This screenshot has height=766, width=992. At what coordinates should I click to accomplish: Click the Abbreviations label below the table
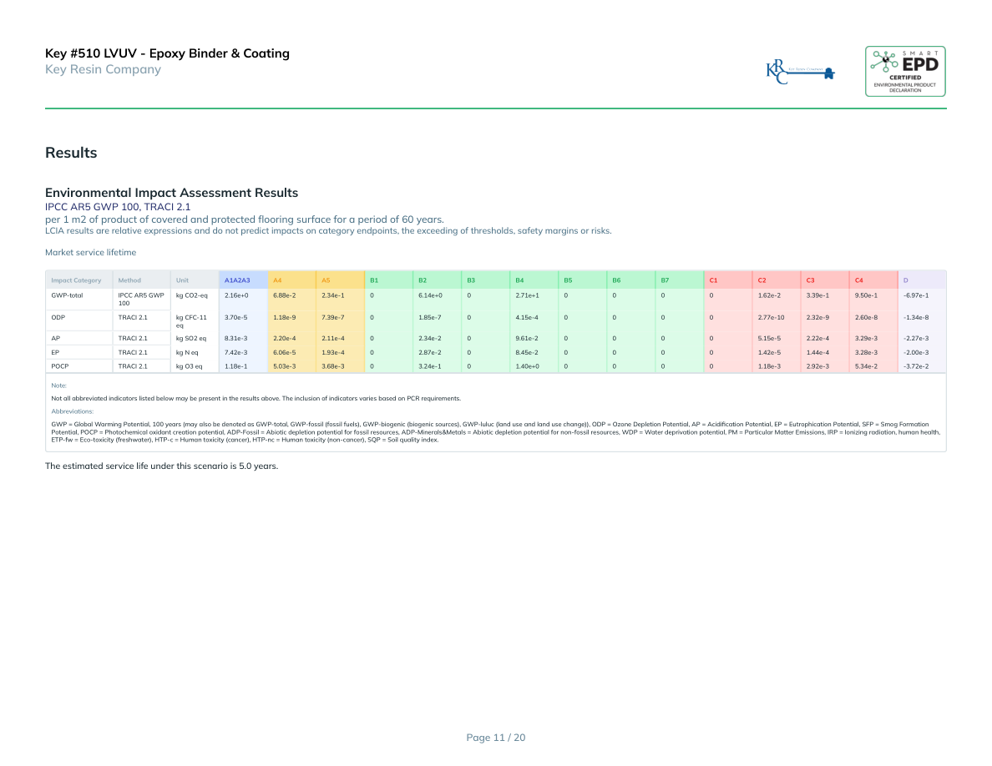tap(72, 411)
